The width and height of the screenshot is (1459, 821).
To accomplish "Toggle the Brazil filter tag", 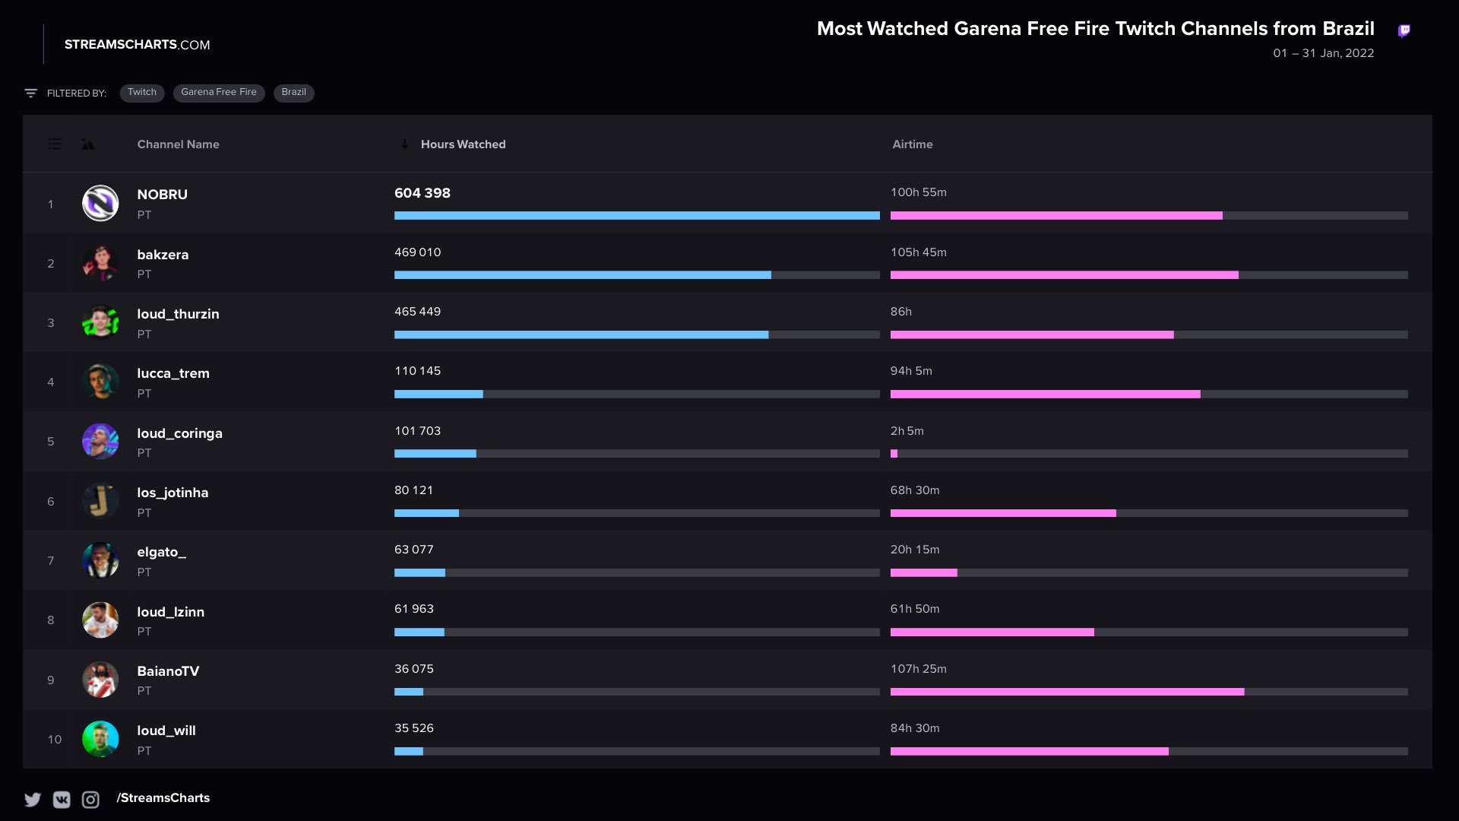I will [x=293, y=91].
